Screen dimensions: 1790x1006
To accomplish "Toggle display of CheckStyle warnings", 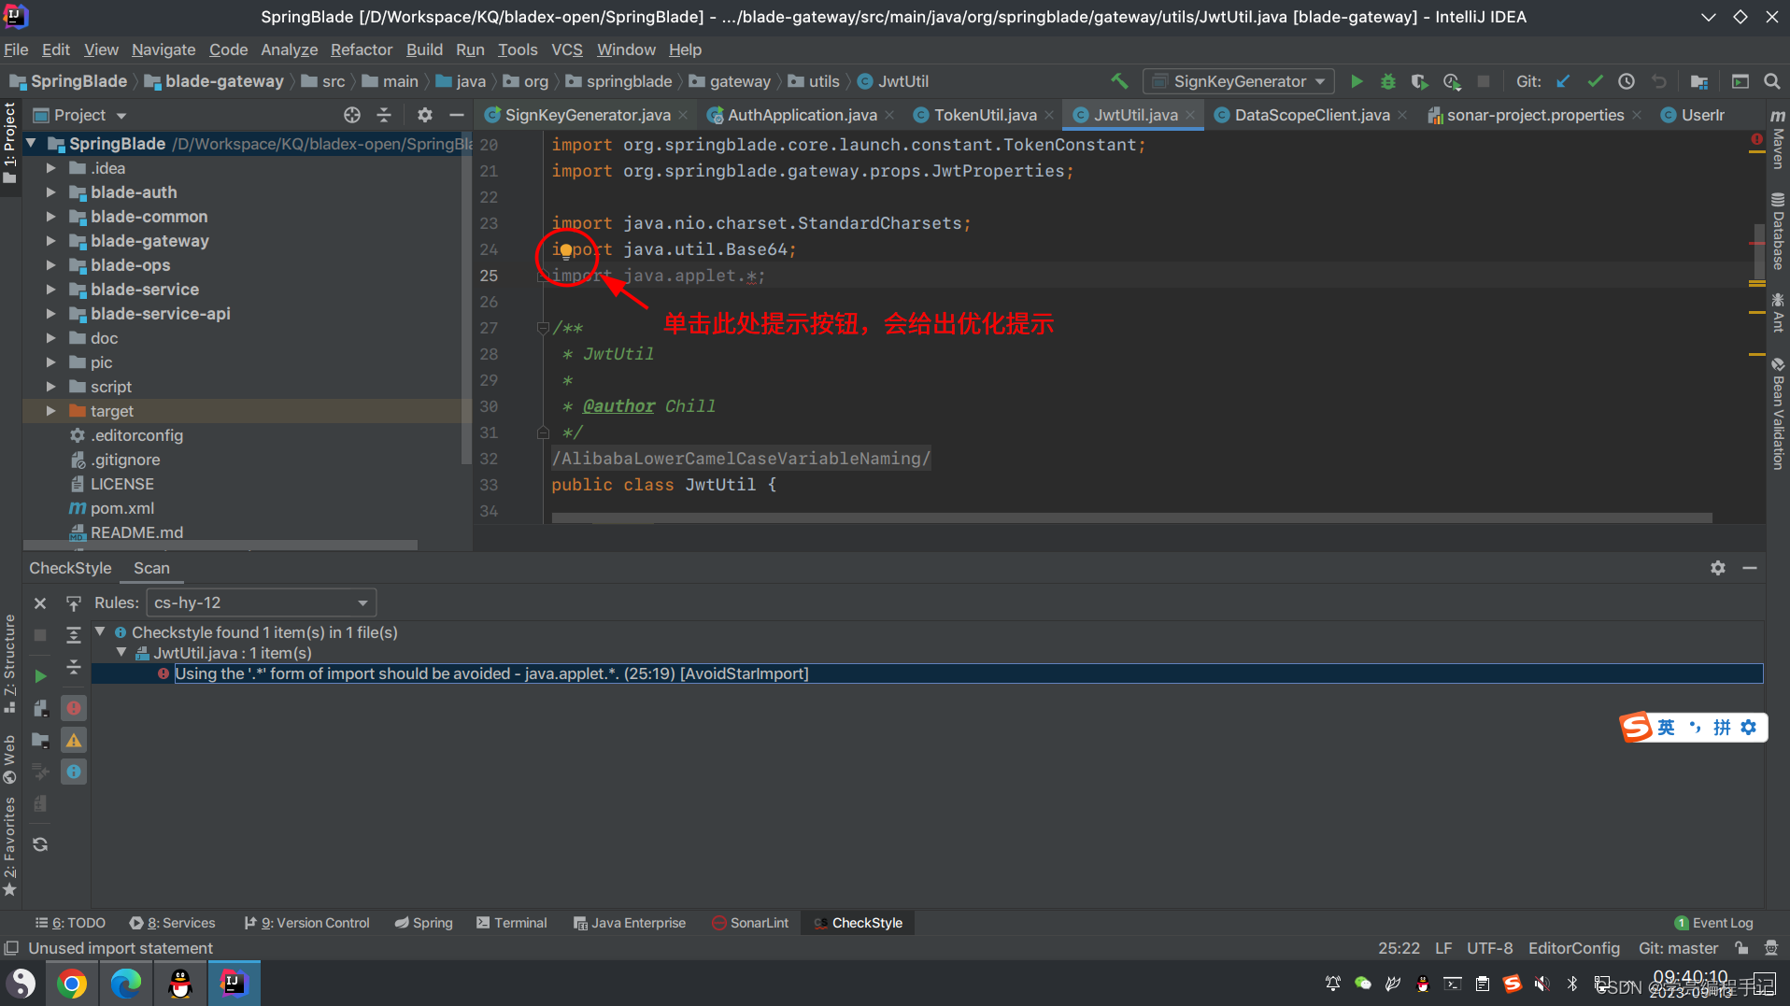I will coord(74,740).
